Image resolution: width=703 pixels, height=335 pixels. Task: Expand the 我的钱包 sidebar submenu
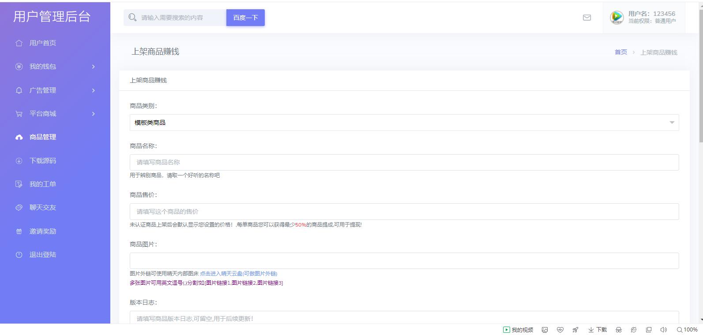pos(93,67)
